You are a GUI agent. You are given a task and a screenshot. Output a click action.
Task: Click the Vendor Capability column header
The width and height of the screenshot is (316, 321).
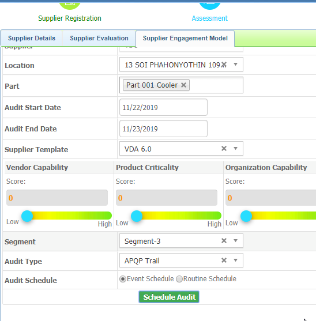click(x=37, y=168)
